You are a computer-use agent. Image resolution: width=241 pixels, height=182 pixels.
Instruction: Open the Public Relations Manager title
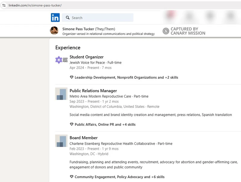pyautogui.click(x=93, y=91)
